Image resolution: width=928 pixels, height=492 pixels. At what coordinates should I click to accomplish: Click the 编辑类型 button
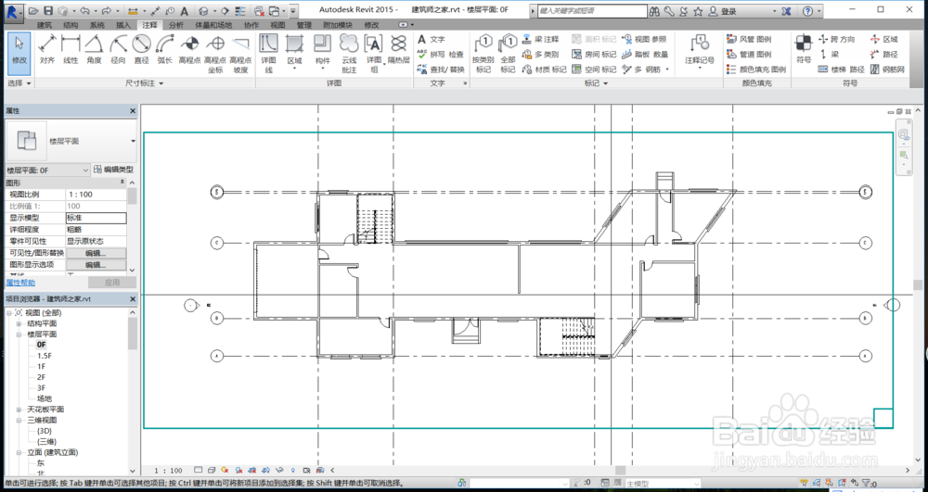pyautogui.click(x=113, y=170)
